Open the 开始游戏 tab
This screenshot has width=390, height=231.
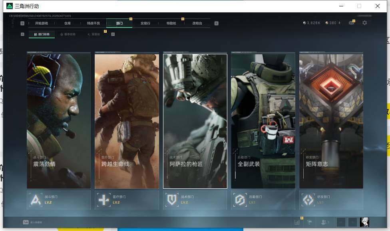[x=41, y=23]
